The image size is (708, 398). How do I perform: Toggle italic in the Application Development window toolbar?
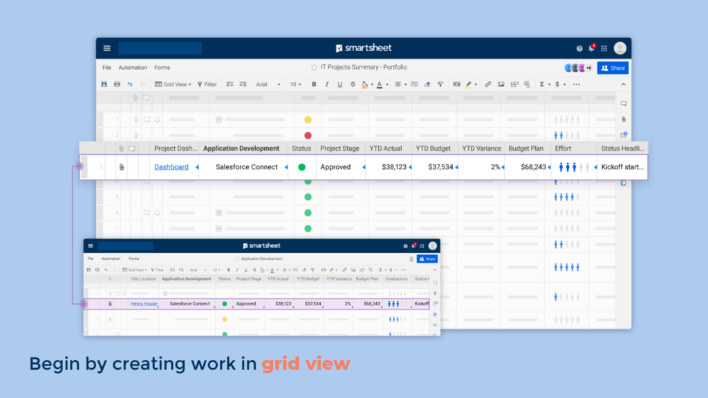(237, 270)
